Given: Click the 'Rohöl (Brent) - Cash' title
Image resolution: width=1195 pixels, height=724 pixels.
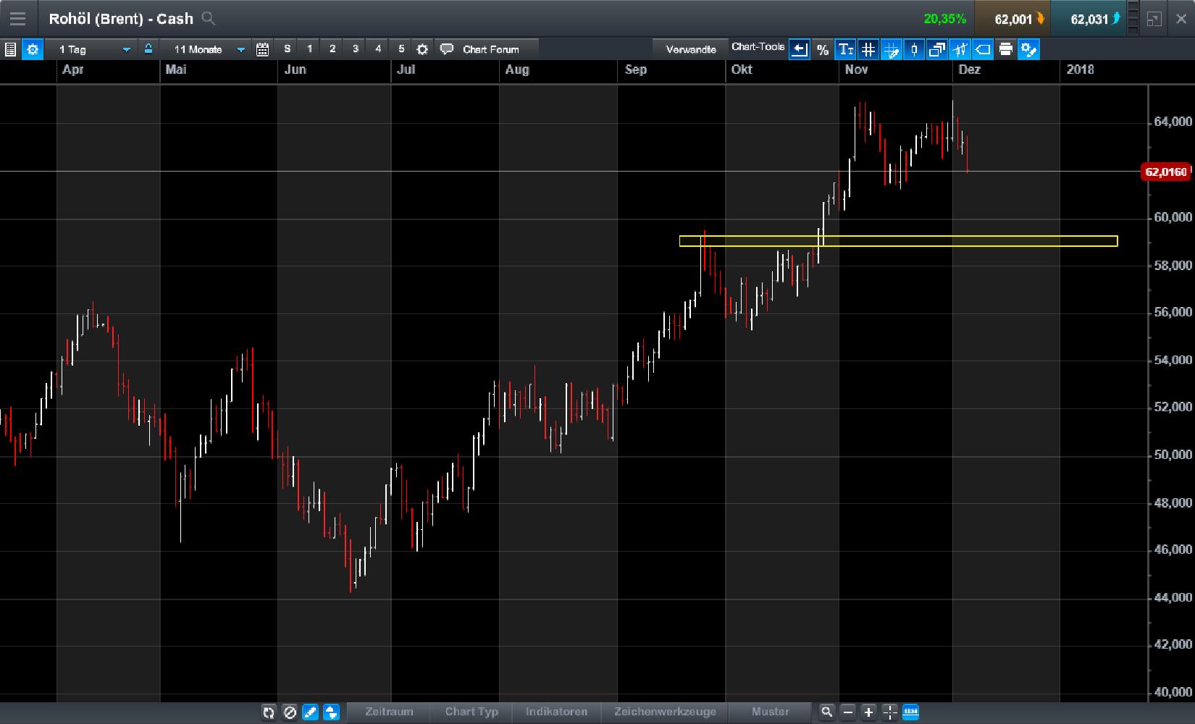Looking at the screenshot, I should coord(121,19).
